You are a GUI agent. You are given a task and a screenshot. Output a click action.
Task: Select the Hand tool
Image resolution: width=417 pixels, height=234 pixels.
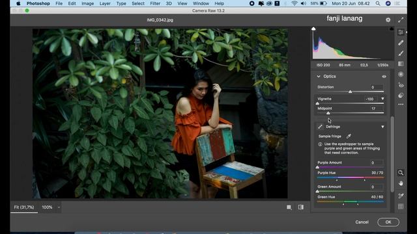[x=401, y=183]
